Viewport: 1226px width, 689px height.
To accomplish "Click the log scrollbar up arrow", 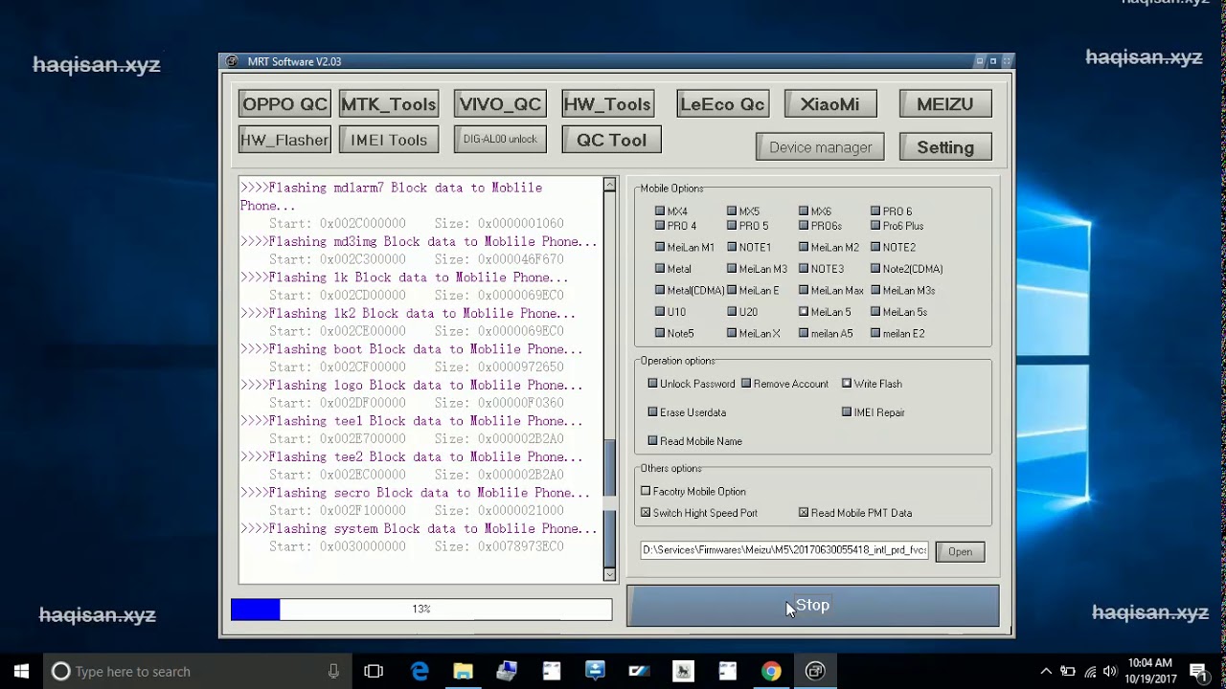I will [x=609, y=185].
